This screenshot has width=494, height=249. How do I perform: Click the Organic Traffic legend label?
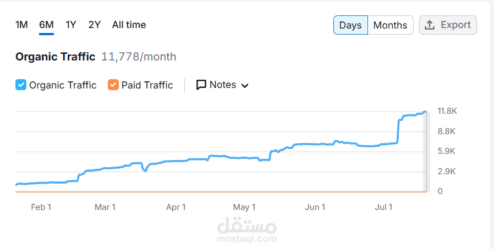pyautogui.click(x=63, y=85)
